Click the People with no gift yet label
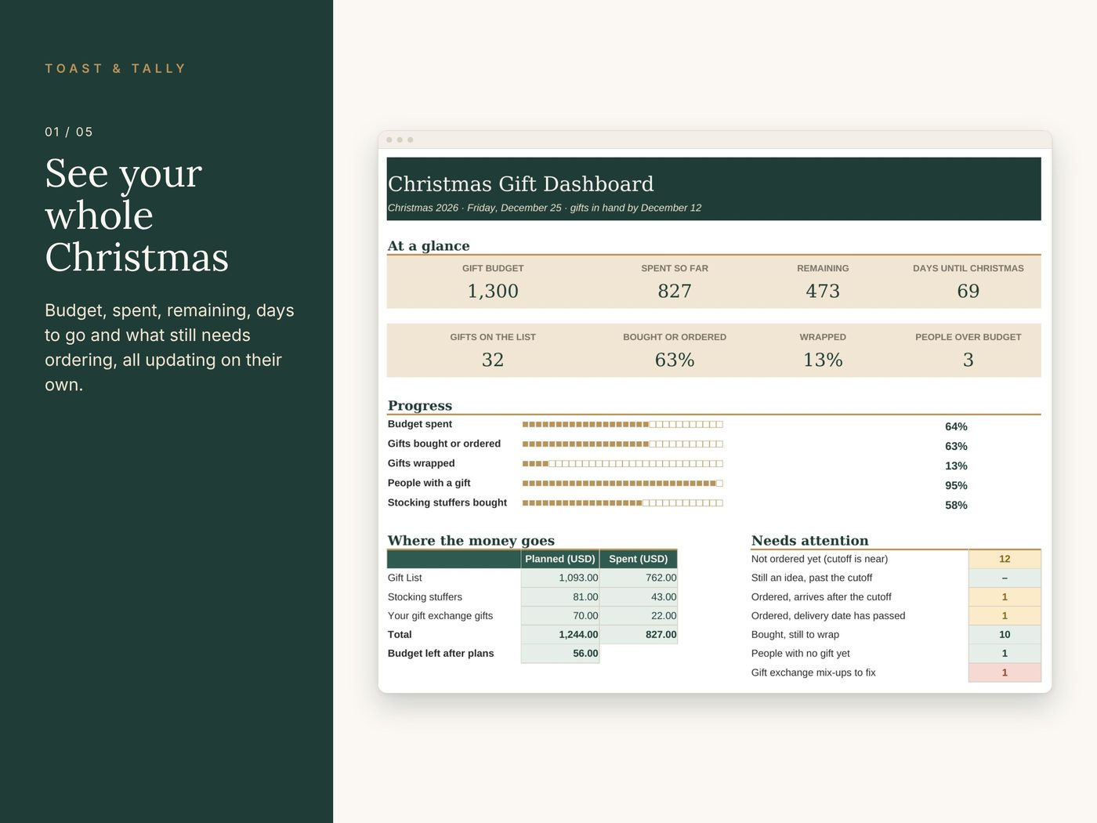Viewport: 1097px width, 823px height. click(800, 653)
